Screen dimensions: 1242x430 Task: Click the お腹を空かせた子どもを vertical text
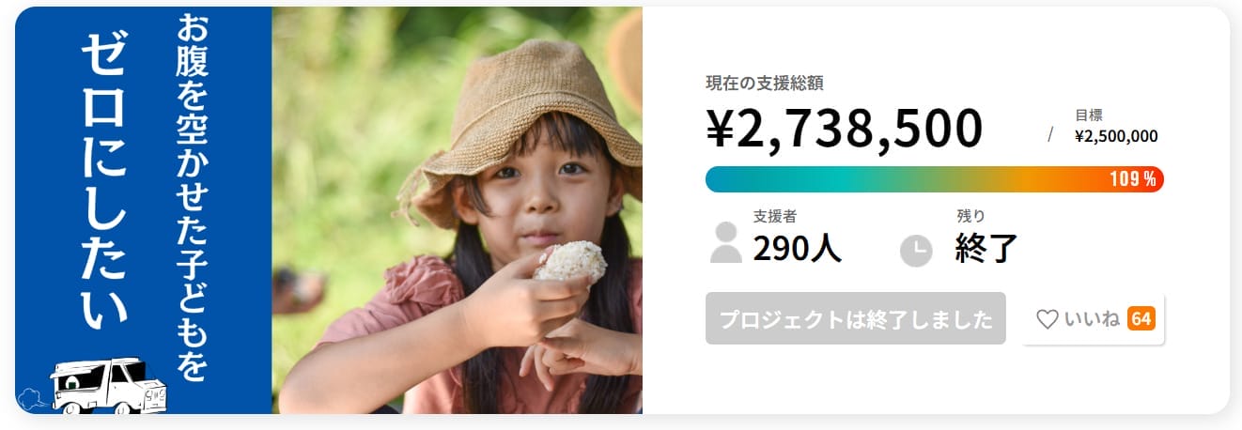(192, 197)
